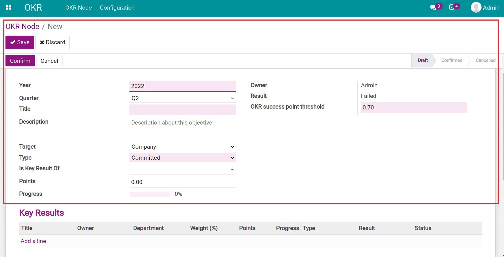Save the new OKR node

(20, 42)
